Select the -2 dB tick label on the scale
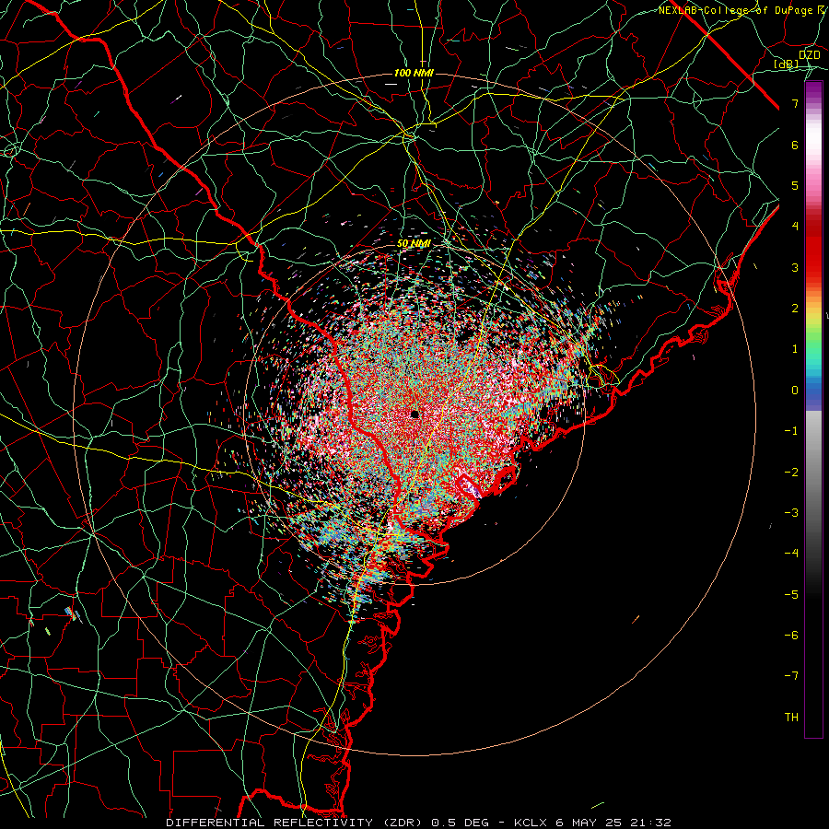The height and width of the screenshot is (829, 829). click(x=791, y=473)
